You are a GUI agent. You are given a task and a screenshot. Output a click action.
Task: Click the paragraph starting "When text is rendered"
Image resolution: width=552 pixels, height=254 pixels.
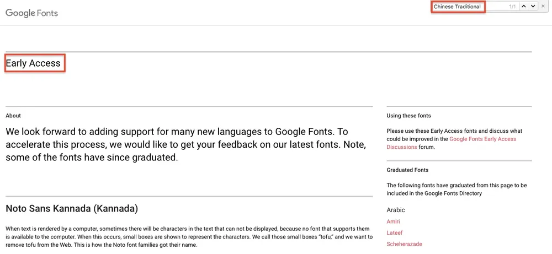pyautogui.click(x=189, y=237)
